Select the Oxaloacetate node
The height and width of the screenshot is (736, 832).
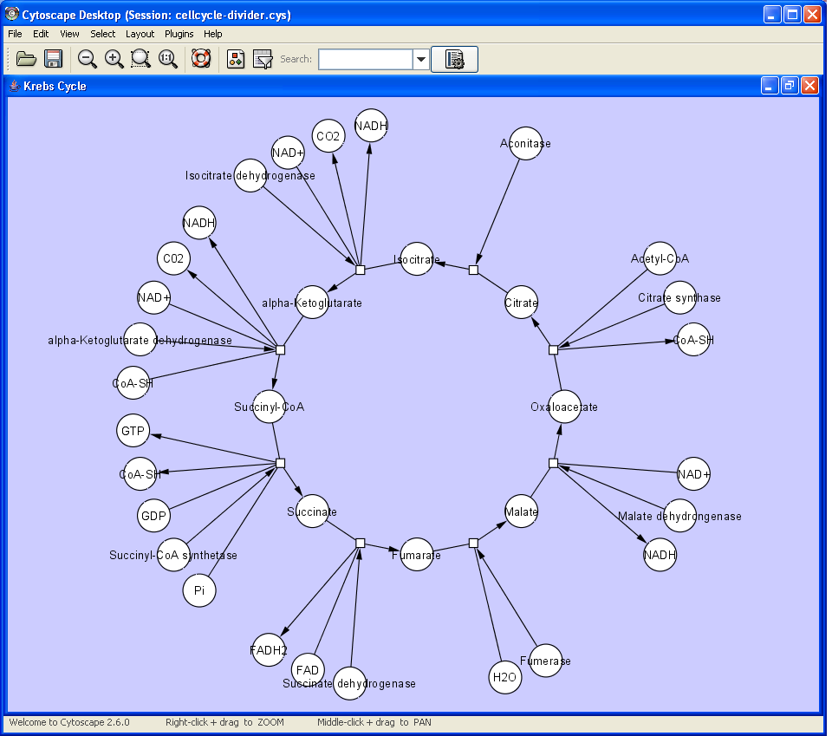click(564, 407)
